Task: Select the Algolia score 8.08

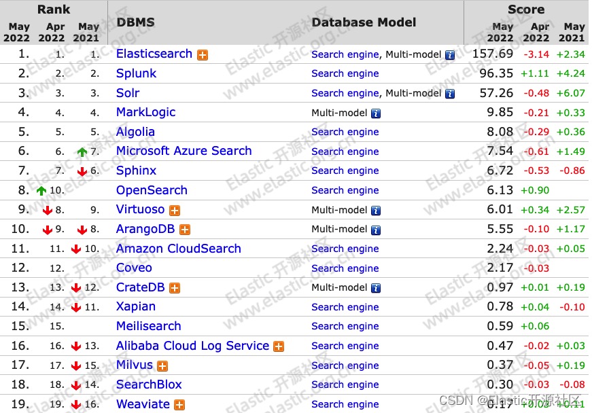Action: pos(500,132)
